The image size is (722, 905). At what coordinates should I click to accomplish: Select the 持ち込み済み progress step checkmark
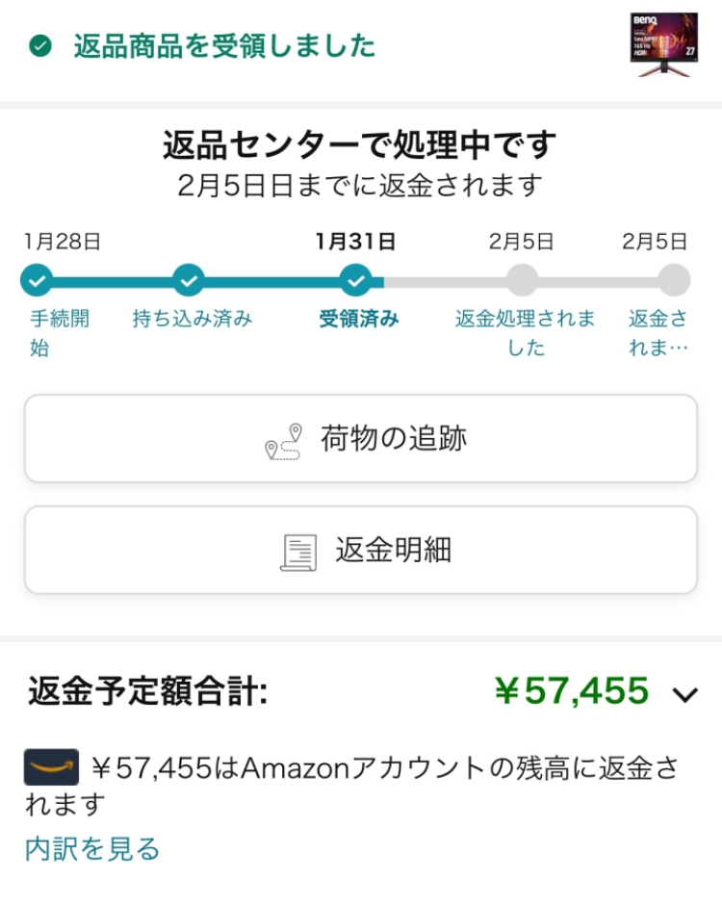tap(188, 280)
